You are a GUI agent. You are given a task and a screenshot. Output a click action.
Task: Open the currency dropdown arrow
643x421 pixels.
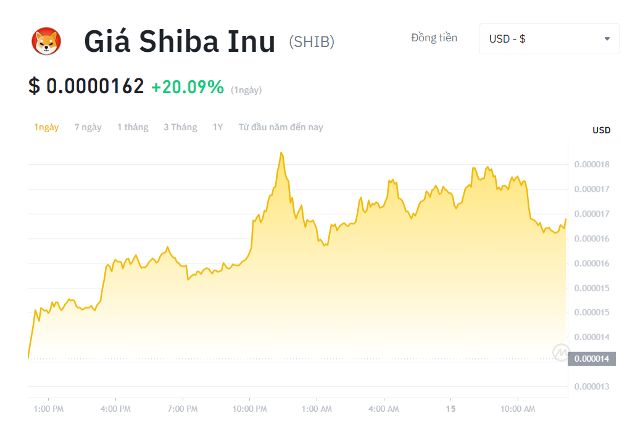pos(607,39)
